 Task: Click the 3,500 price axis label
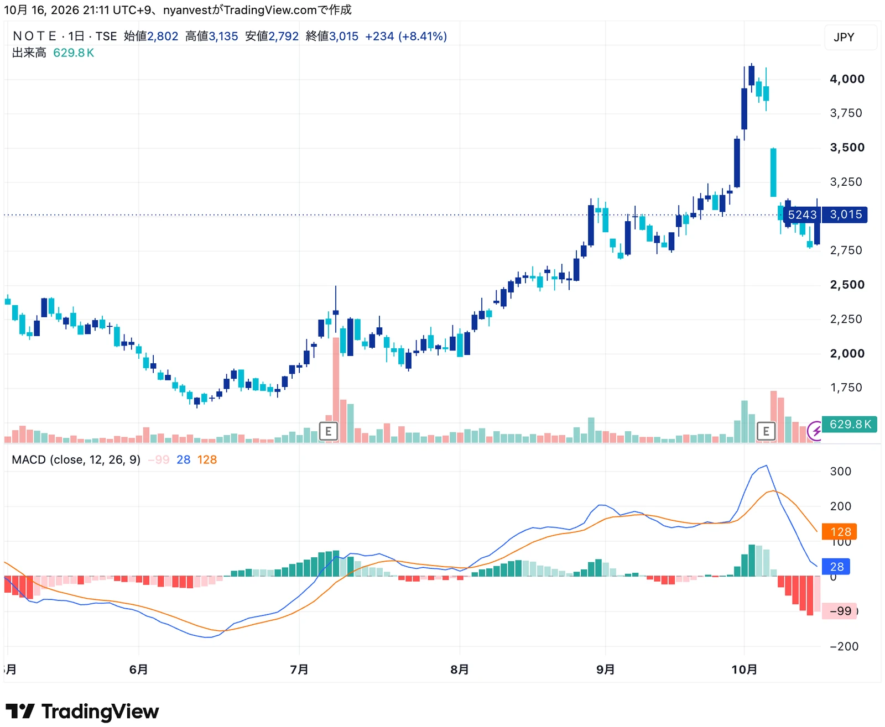tap(847, 147)
